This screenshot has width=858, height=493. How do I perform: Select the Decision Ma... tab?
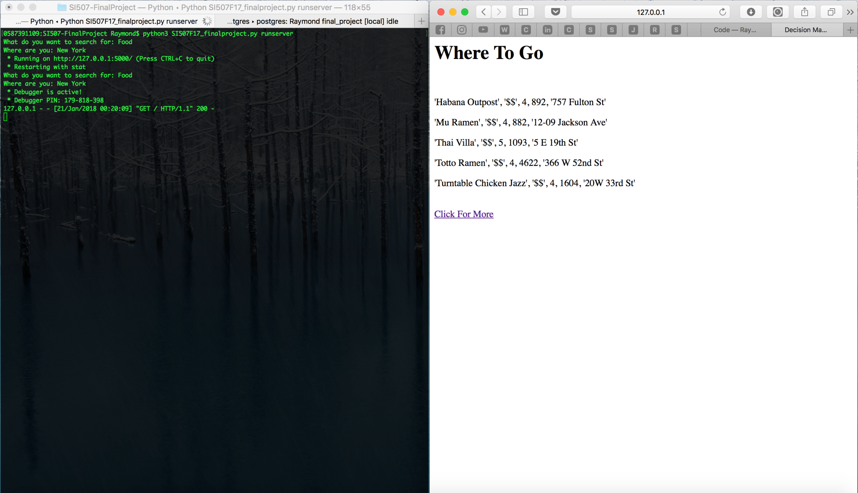coord(805,30)
